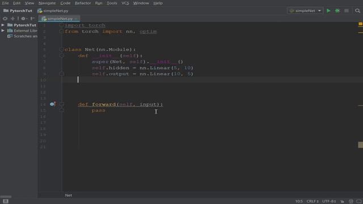Open the View menu
Viewport: 363px width, 204px height.
29,3
